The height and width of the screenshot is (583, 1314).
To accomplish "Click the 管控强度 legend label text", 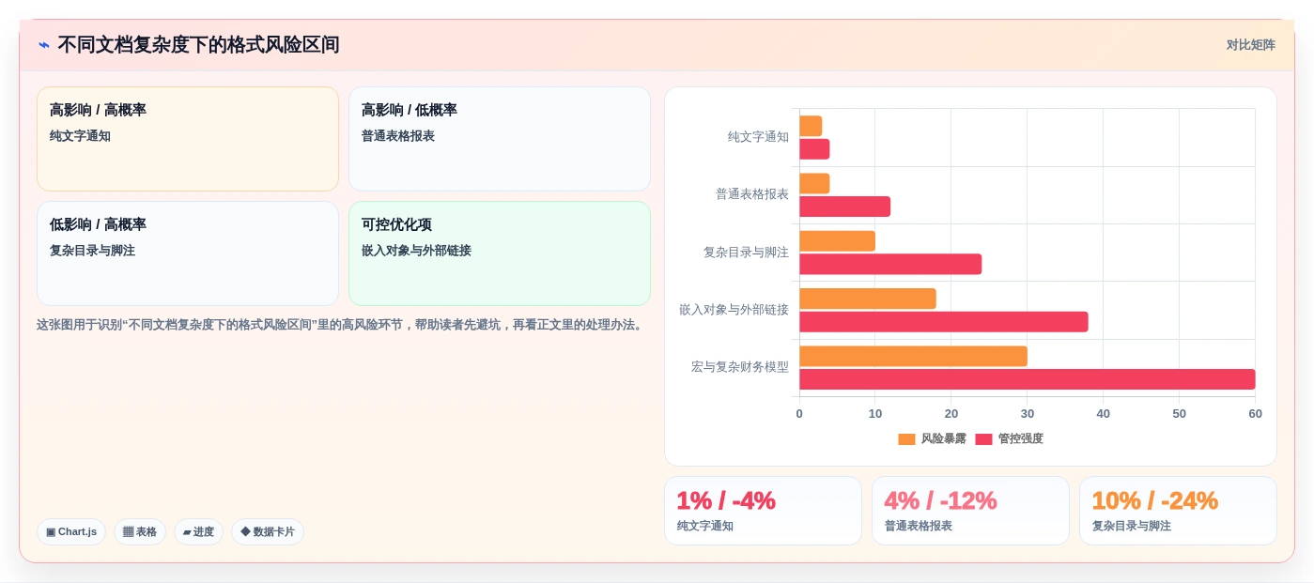I will click(x=1020, y=439).
